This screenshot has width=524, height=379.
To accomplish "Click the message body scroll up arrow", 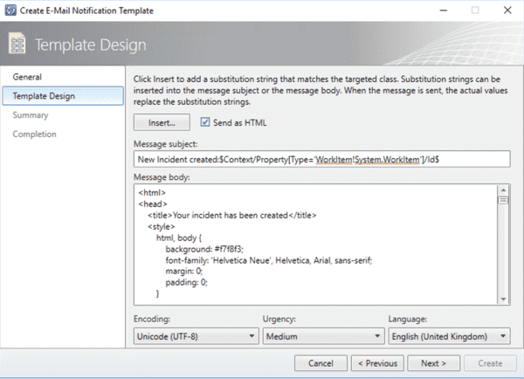I will [503, 189].
